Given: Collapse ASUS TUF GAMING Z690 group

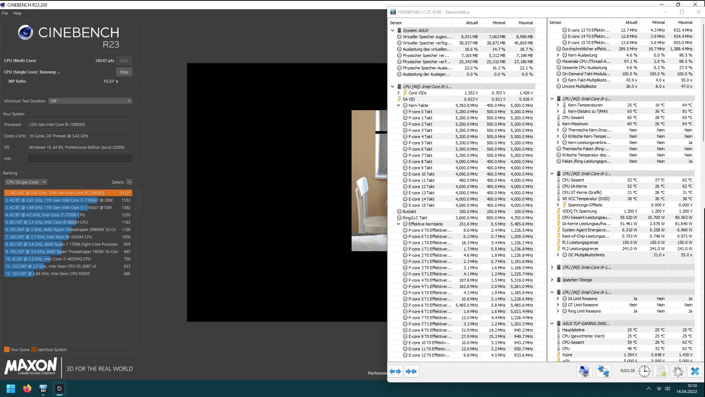Looking at the screenshot, I should pyautogui.click(x=552, y=324).
